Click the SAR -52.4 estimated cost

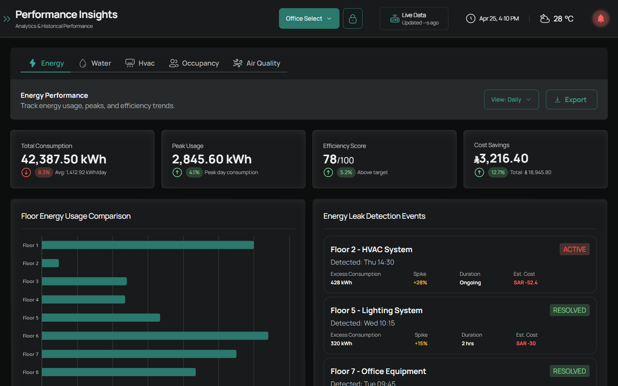click(x=525, y=283)
